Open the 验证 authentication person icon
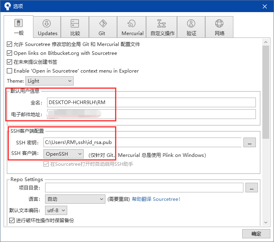 pos(191,23)
